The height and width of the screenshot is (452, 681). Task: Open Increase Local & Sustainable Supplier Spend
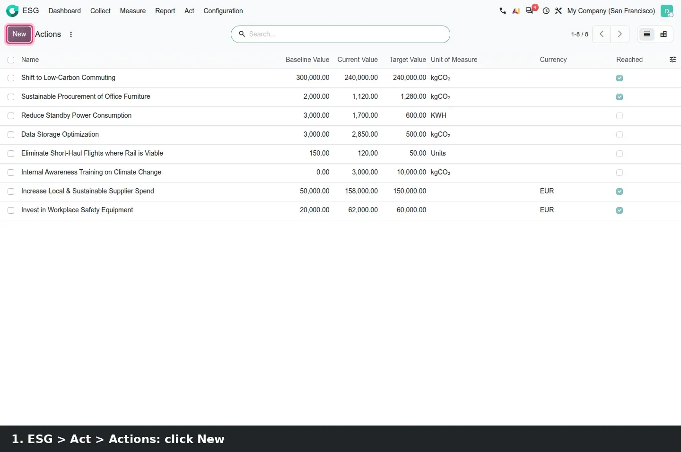click(87, 191)
